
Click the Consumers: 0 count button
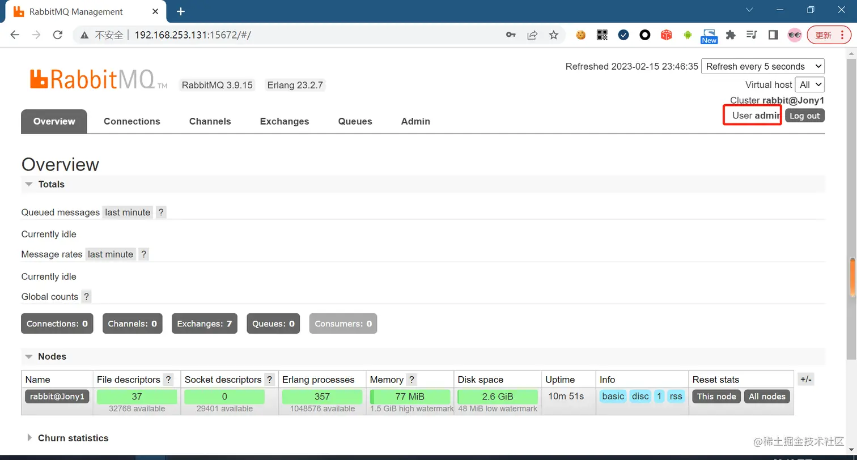pyautogui.click(x=343, y=323)
